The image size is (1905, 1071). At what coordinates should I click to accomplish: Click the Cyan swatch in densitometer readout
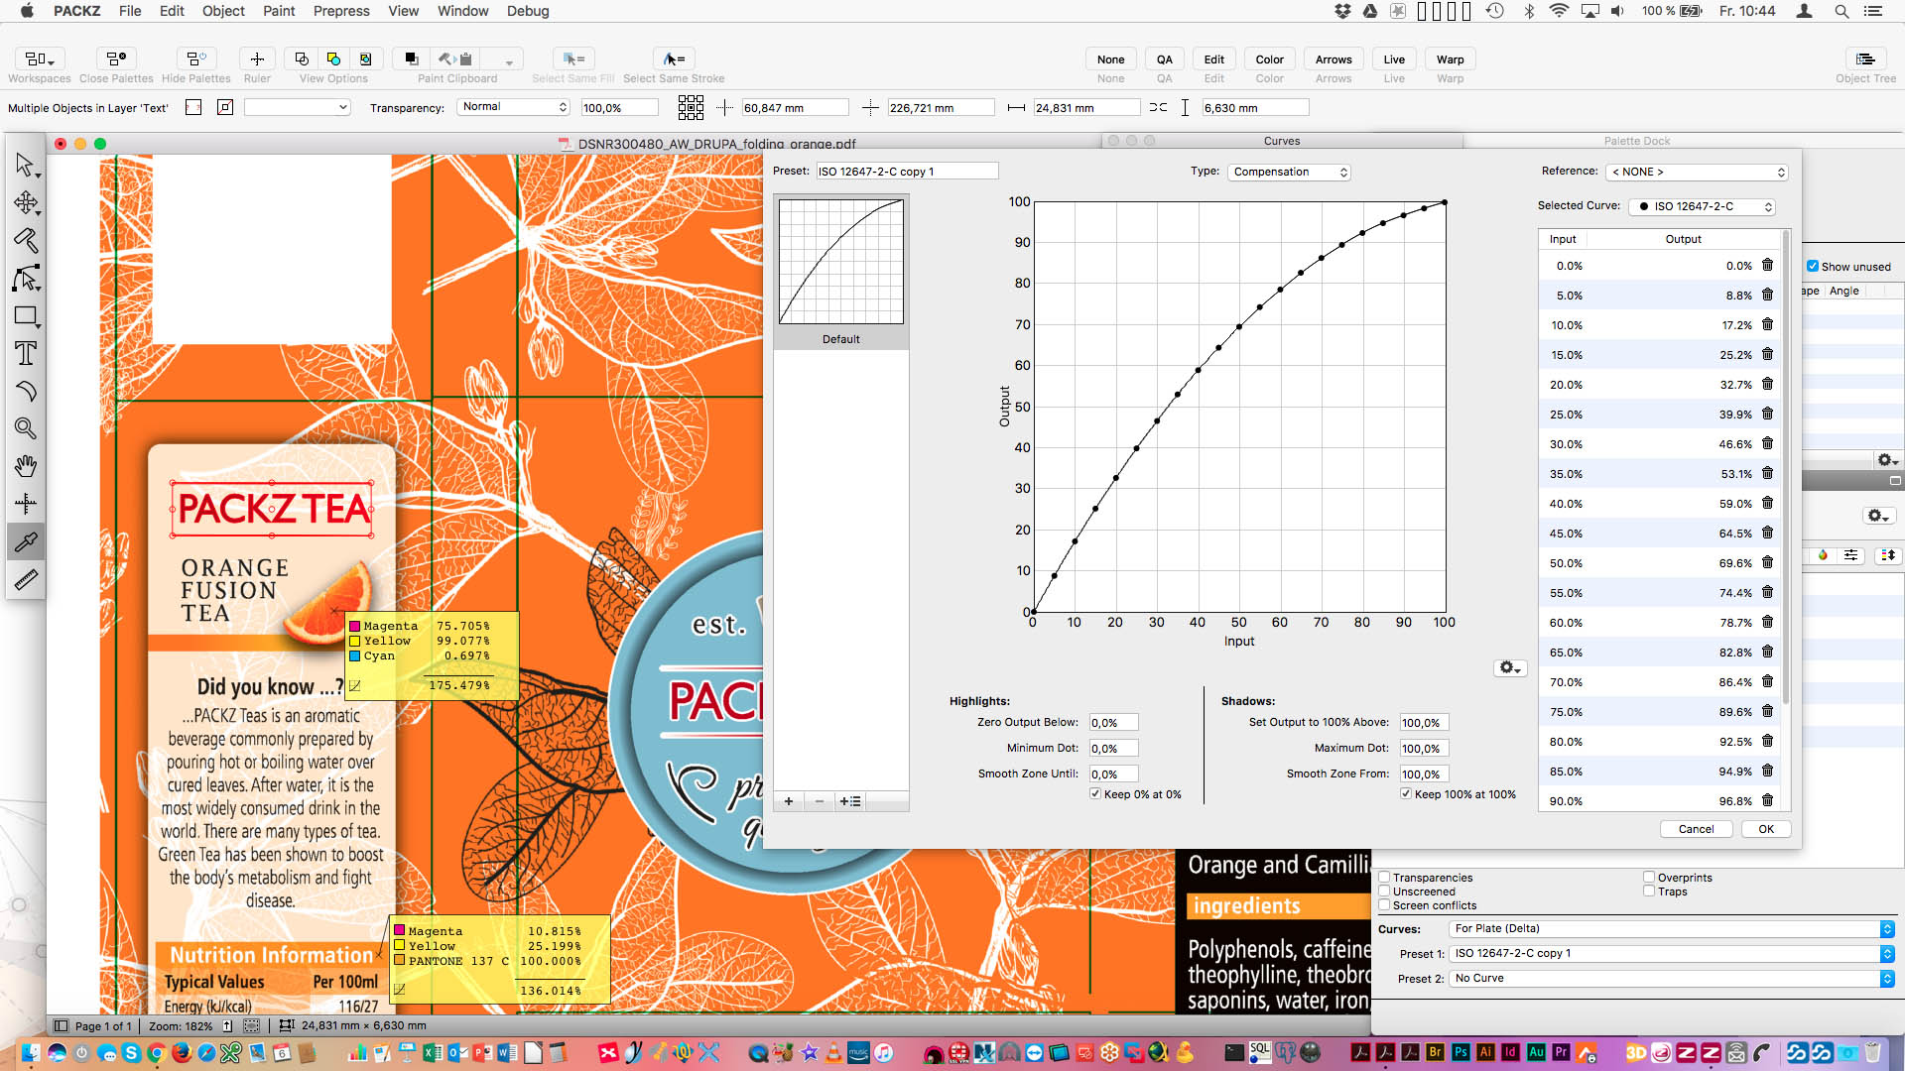point(354,655)
